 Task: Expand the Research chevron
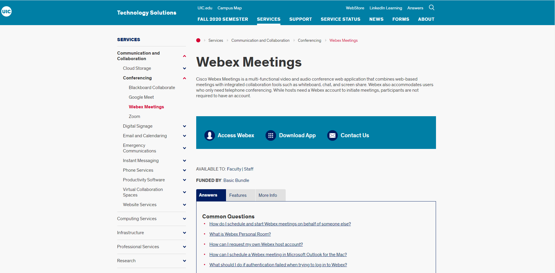185,261
